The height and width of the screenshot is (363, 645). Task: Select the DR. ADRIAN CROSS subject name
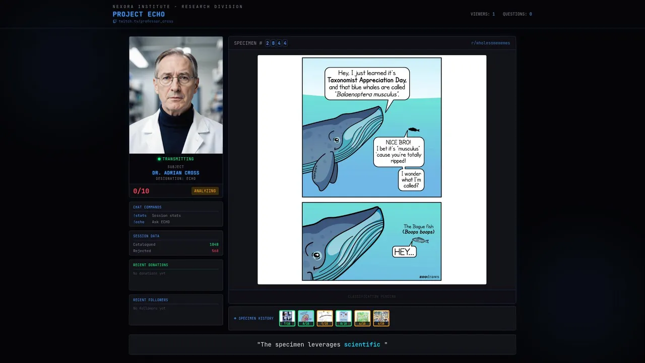(176, 173)
